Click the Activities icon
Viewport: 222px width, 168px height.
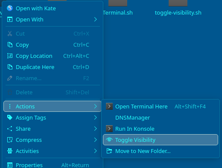10,151
